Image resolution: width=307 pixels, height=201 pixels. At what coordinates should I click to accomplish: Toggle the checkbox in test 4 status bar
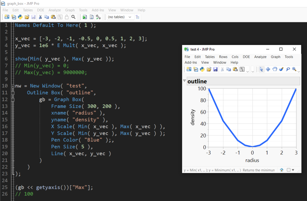288,170
